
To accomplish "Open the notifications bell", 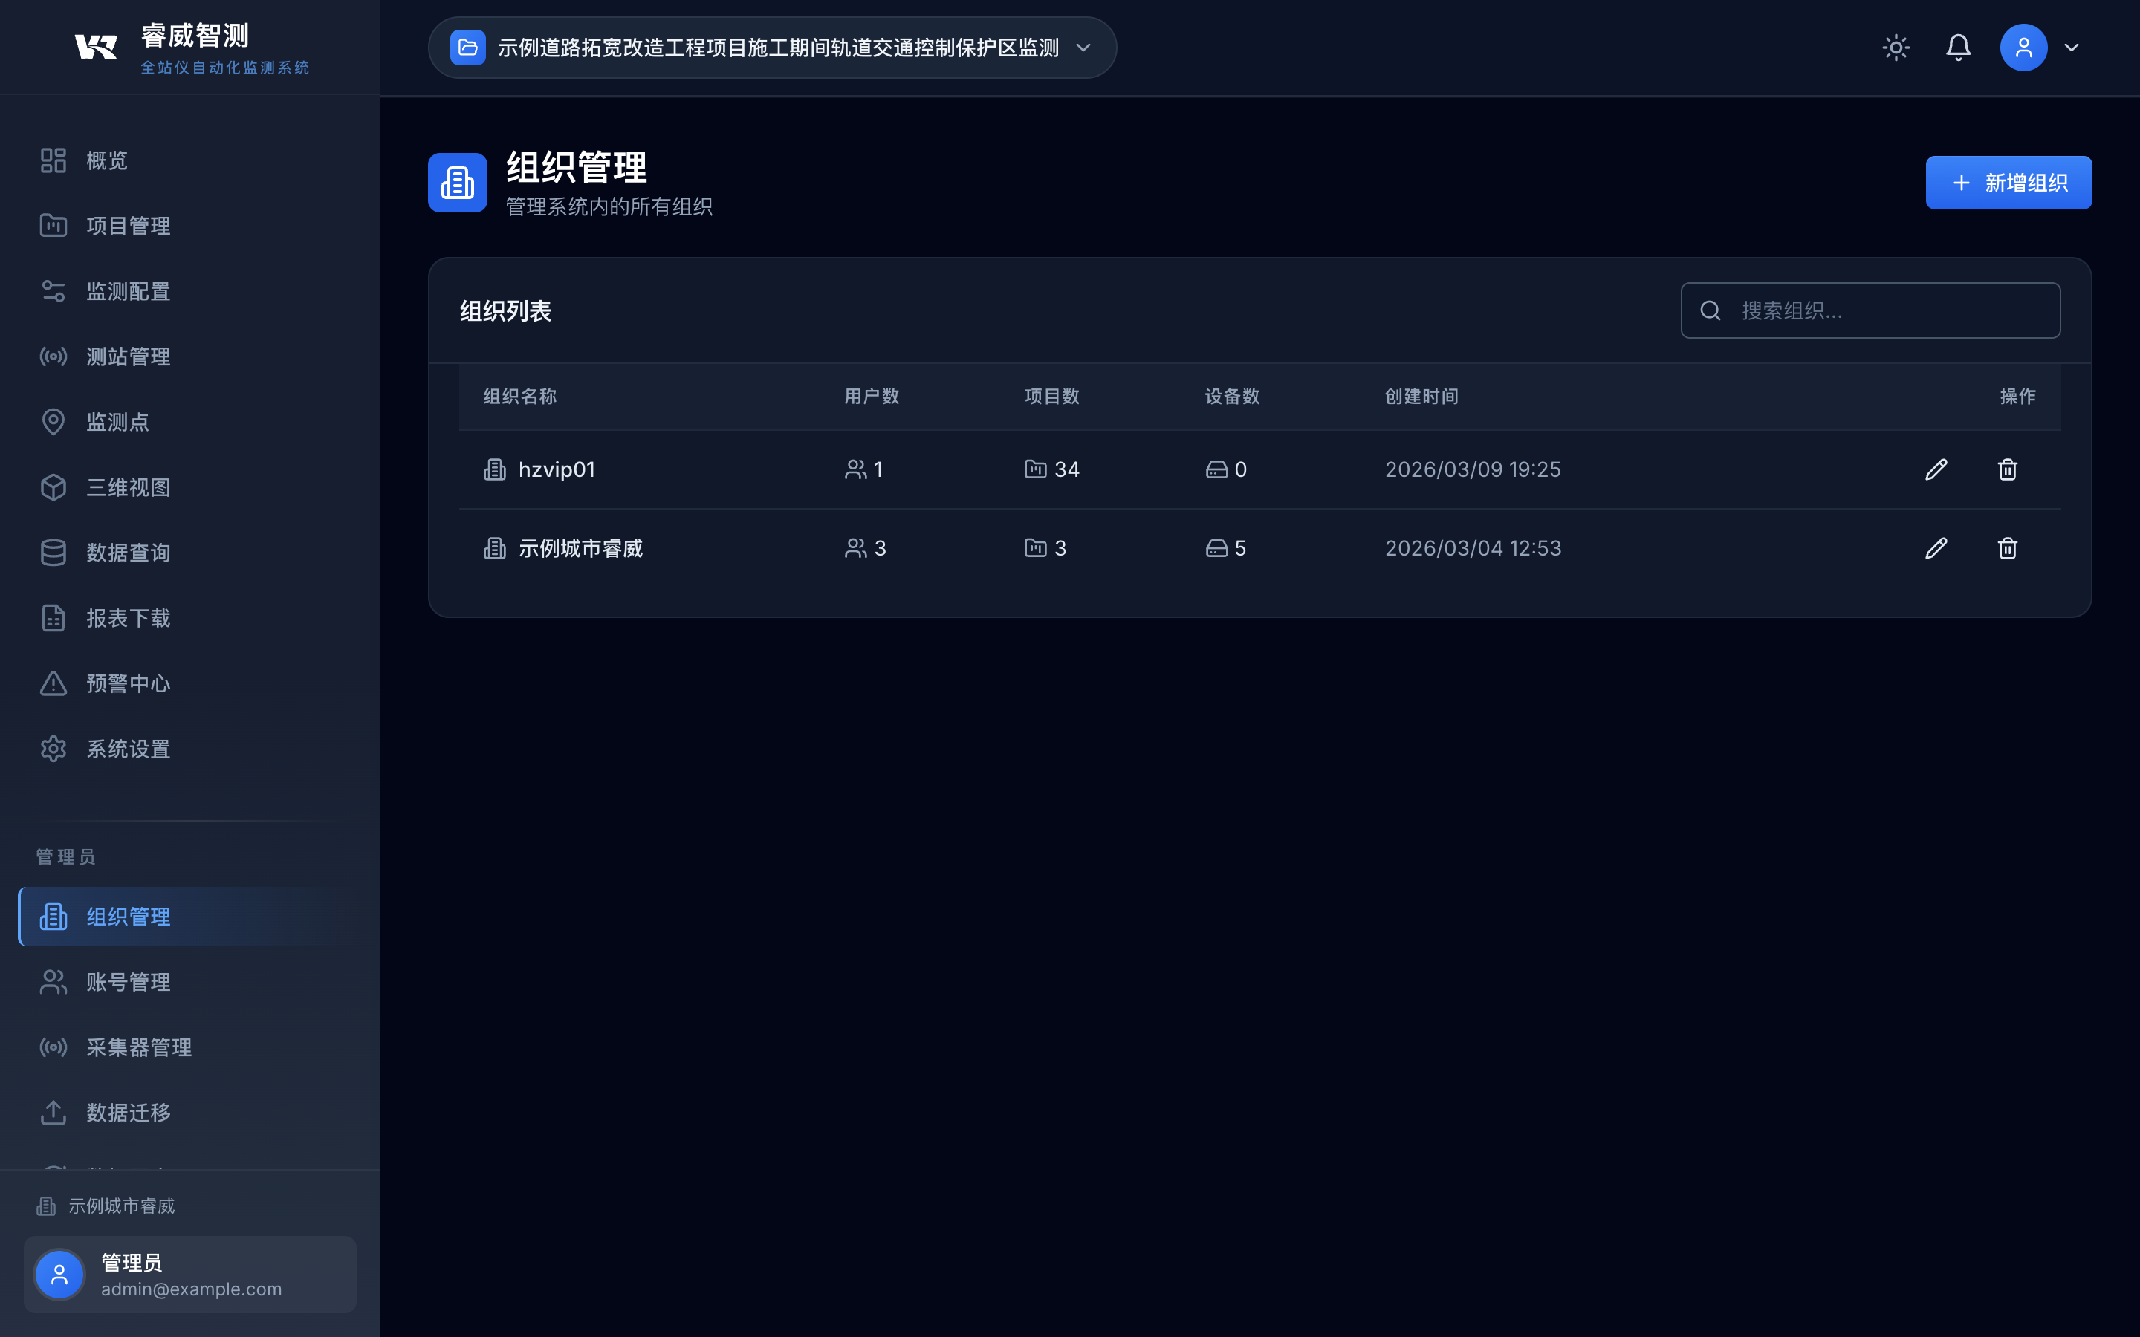I will pyautogui.click(x=1958, y=48).
